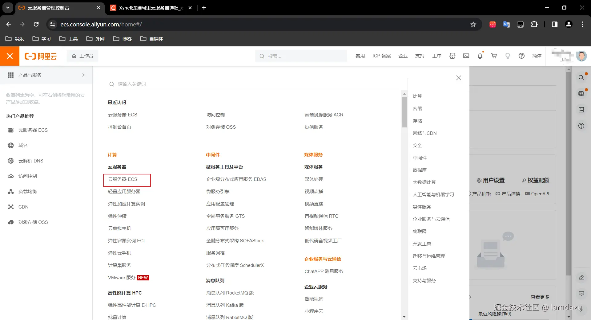Open the shopping cart
The image size is (591, 320).
tap(494, 56)
